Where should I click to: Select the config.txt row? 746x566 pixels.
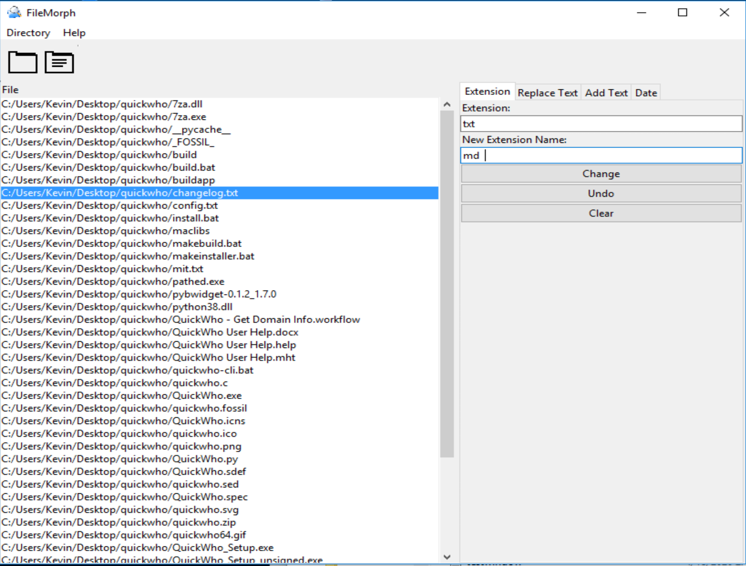click(219, 205)
